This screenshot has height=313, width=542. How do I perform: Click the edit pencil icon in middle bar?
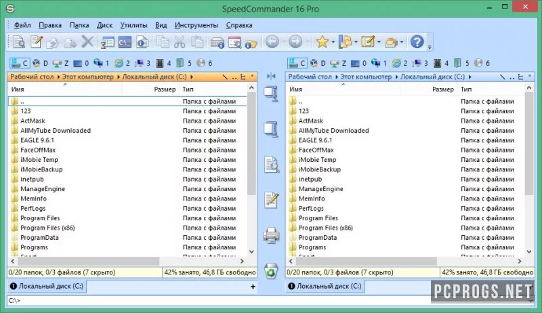[272, 200]
